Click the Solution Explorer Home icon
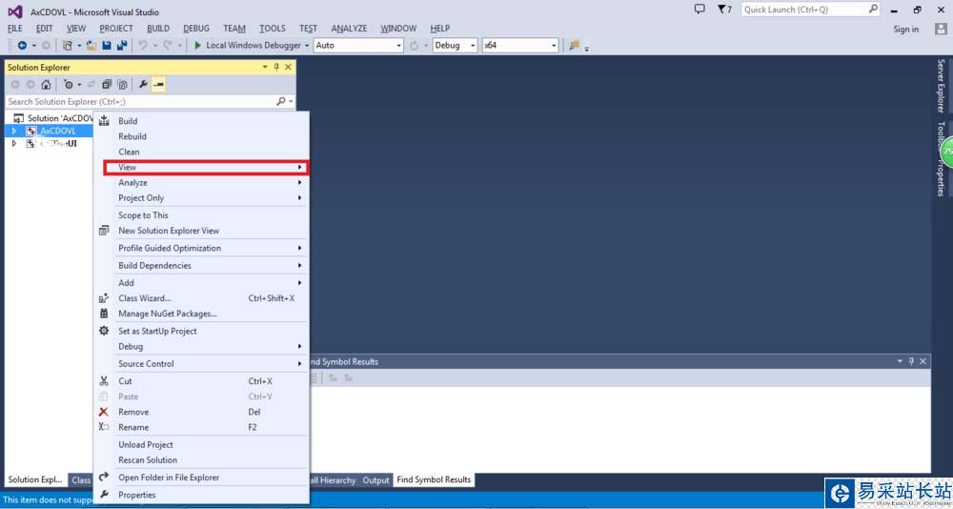 46,85
